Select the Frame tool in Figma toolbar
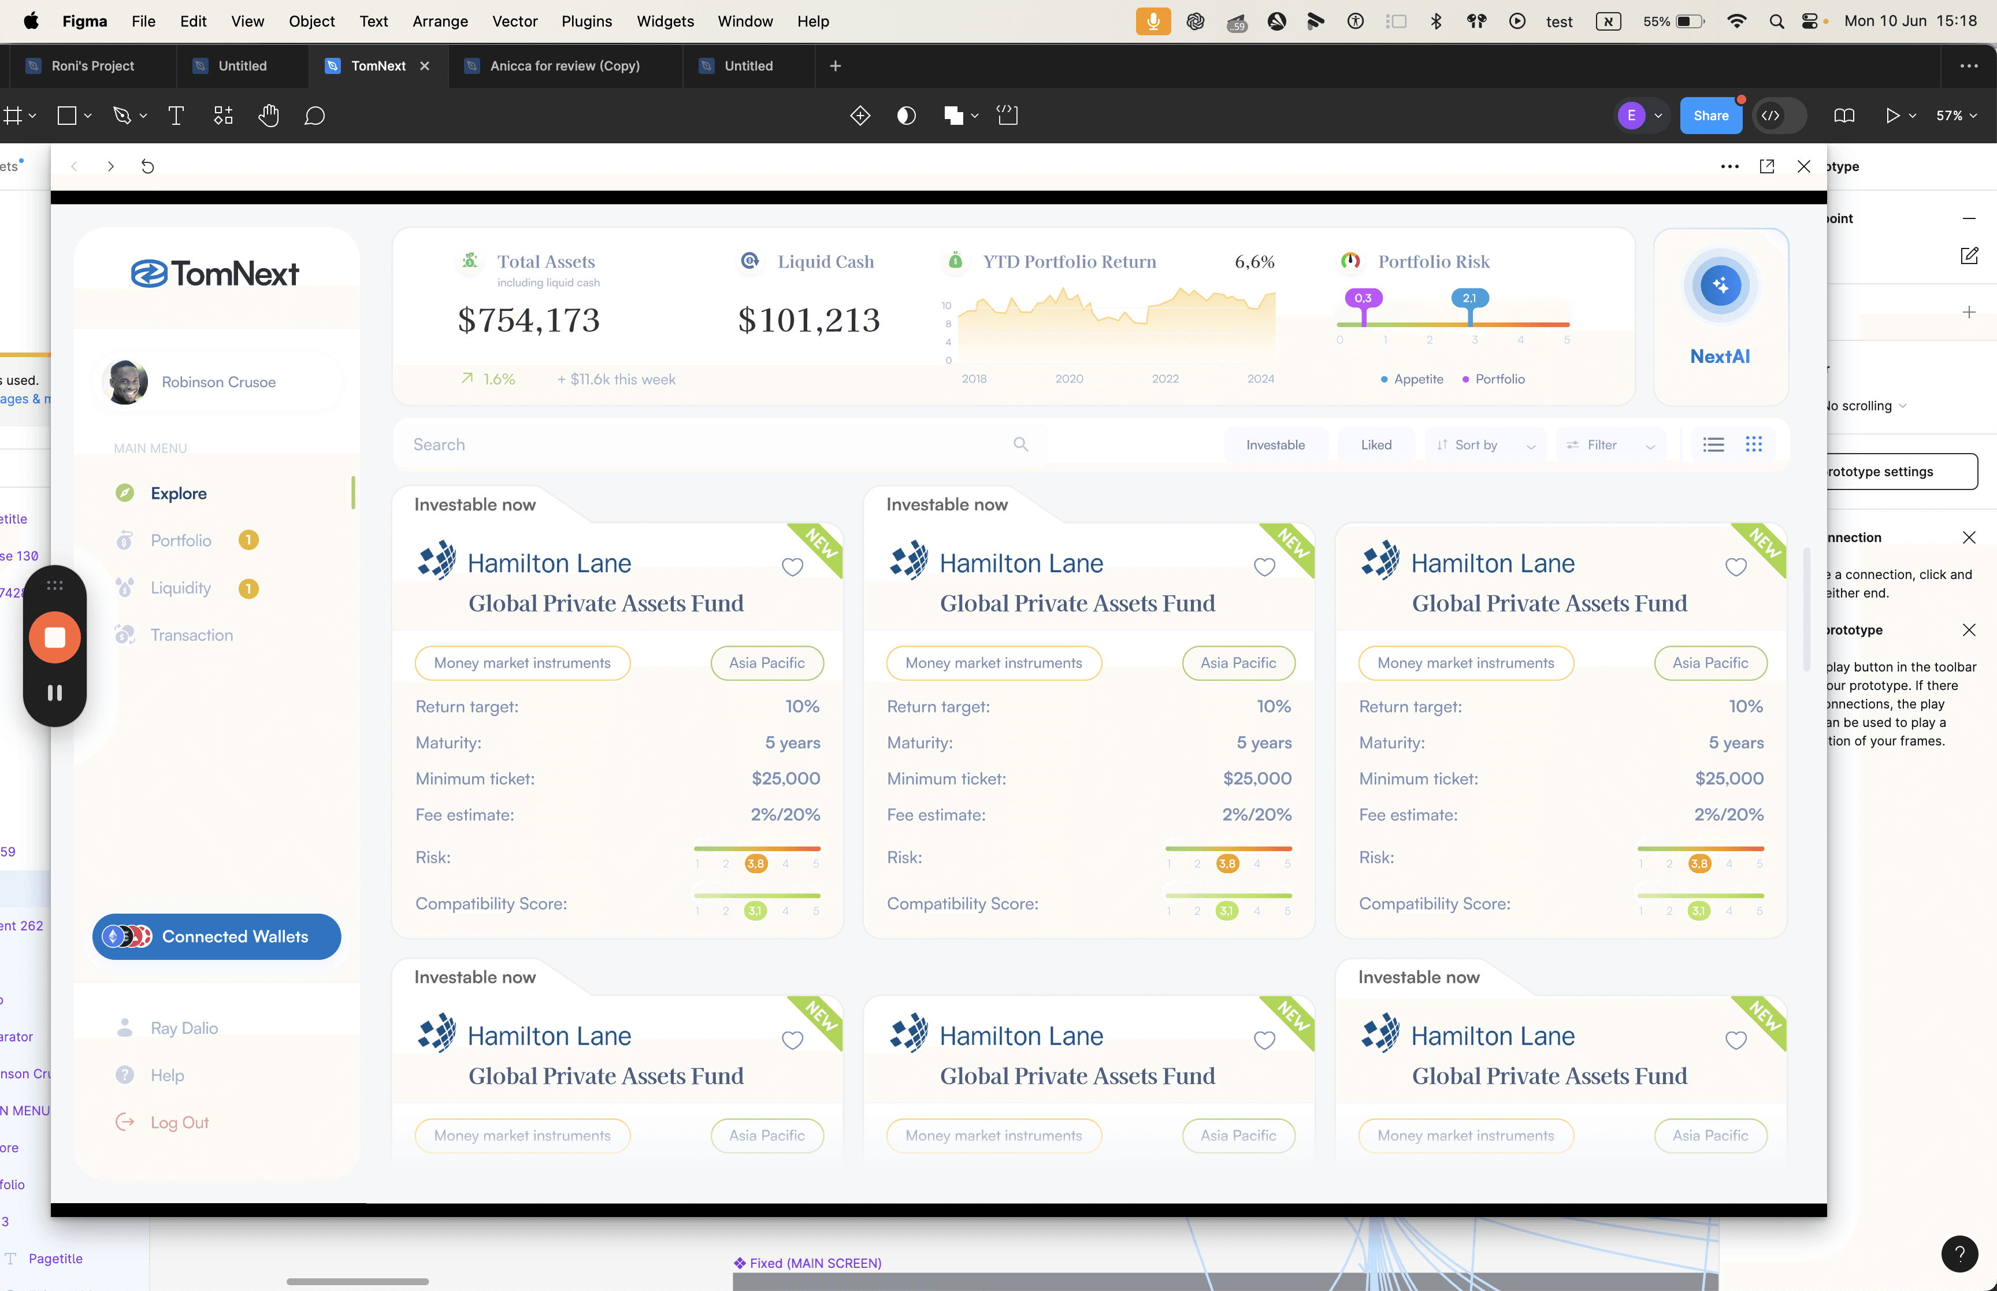Screen dimensions: 1997x1291 12,116
